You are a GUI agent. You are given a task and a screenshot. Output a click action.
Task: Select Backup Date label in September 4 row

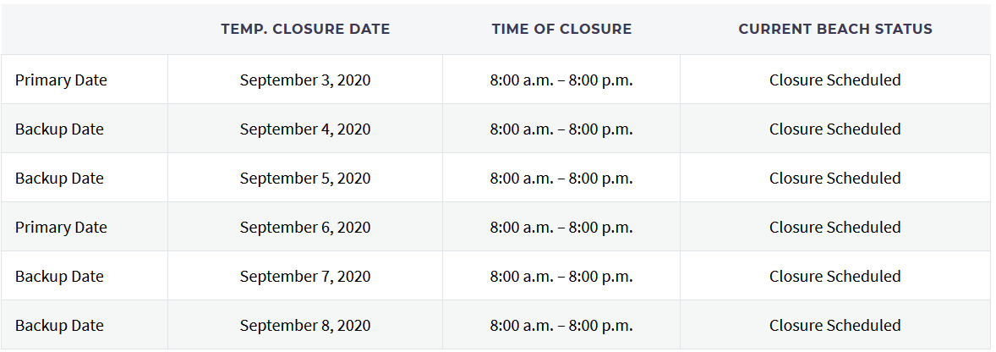click(x=59, y=129)
